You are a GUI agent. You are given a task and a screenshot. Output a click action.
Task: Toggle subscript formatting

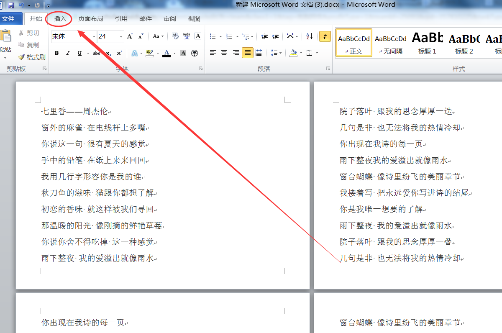click(108, 53)
